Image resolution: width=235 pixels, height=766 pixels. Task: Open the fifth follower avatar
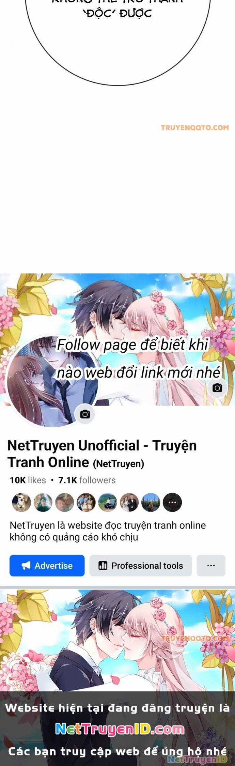(108, 502)
